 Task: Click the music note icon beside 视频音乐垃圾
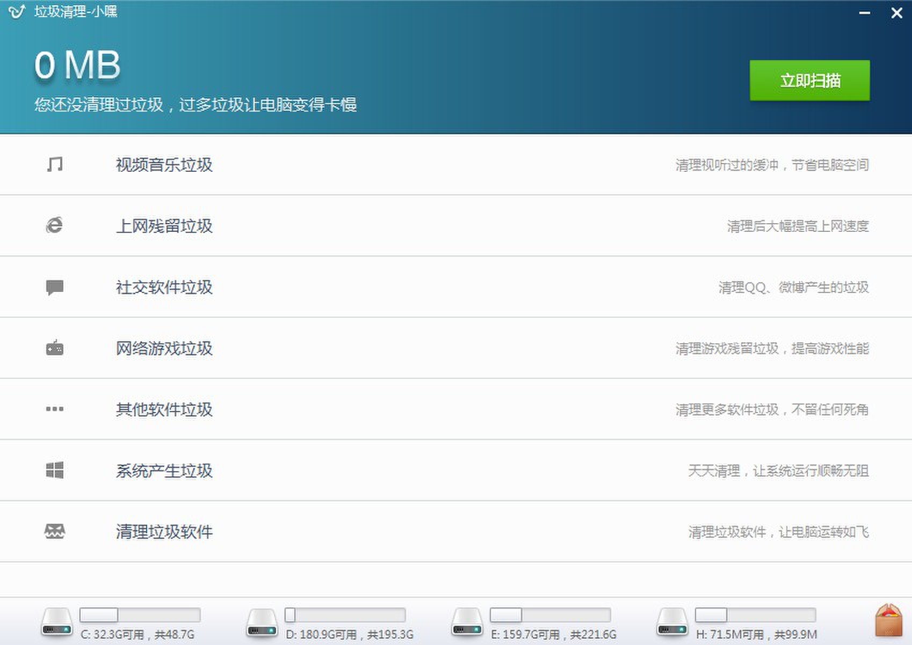55,164
